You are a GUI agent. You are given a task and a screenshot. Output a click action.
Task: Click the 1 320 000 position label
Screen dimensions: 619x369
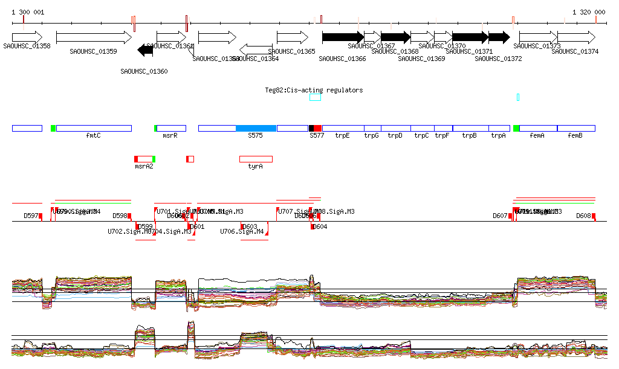pyautogui.click(x=589, y=12)
